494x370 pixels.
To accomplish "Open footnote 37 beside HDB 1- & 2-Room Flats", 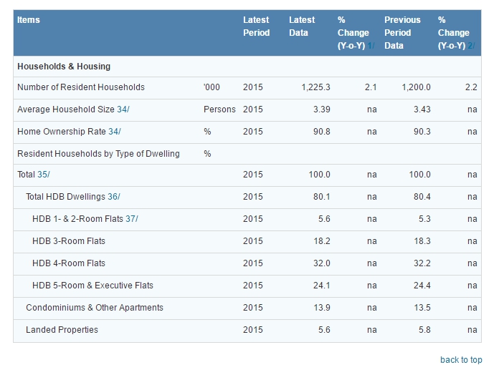I will pyautogui.click(x=132, y=219).
